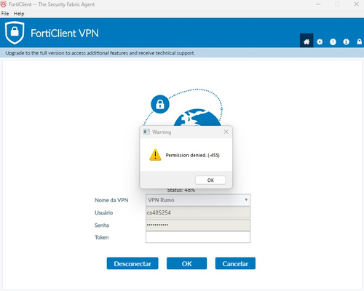Close the Warning dialog with X
Image resolution: width=364 pixels, height=291 pixels.
pos(226,132)
